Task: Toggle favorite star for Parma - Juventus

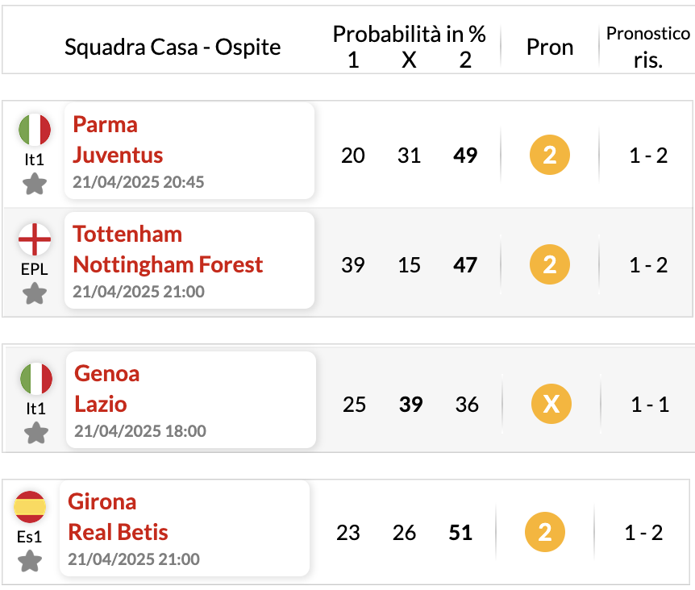Action: tap(35, 184)
